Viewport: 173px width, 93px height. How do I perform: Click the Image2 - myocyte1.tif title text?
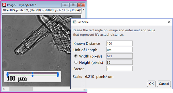point(22,5)
